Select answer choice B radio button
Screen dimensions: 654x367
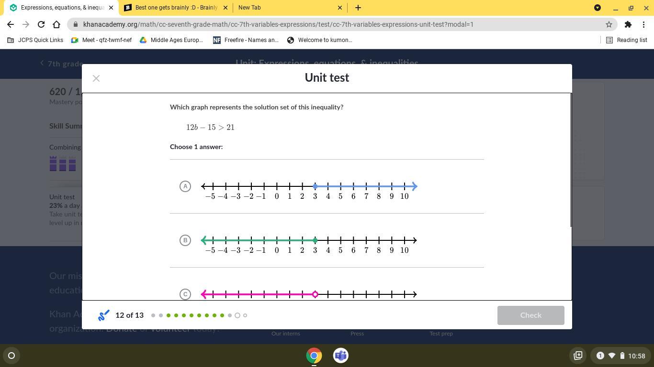pos(185,240)
